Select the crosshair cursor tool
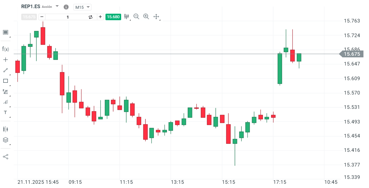The width and height of the screenshot is (369, 188). (5, 60)
